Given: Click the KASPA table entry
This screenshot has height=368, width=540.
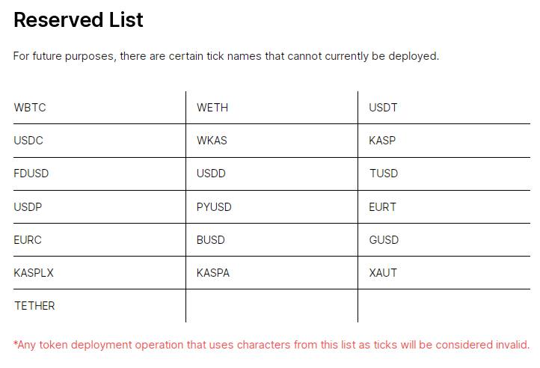Looking at the screenshot, I should coord(213,273).
